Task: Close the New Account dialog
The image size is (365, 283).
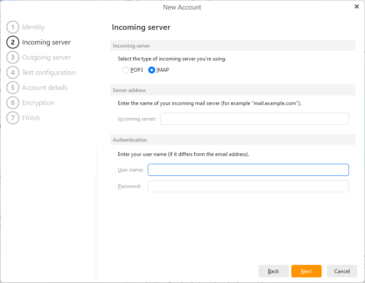Action: pos(357,6)
